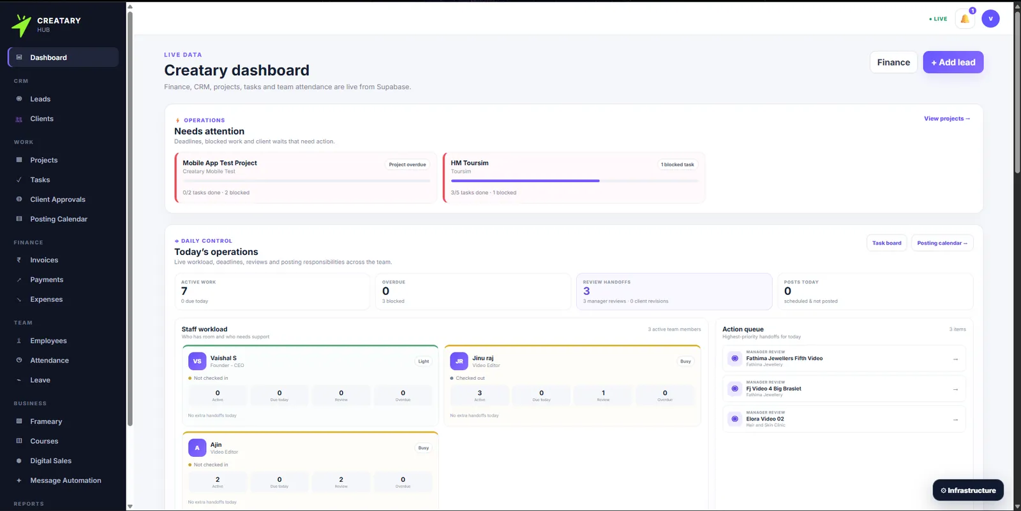The image size is (1021, 511).
Task: Click the Clients sidebar icon
Action: (19, 119)
